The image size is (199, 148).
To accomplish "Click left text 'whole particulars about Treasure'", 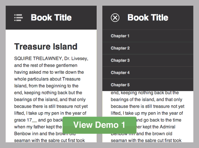I will click(47, 79).
